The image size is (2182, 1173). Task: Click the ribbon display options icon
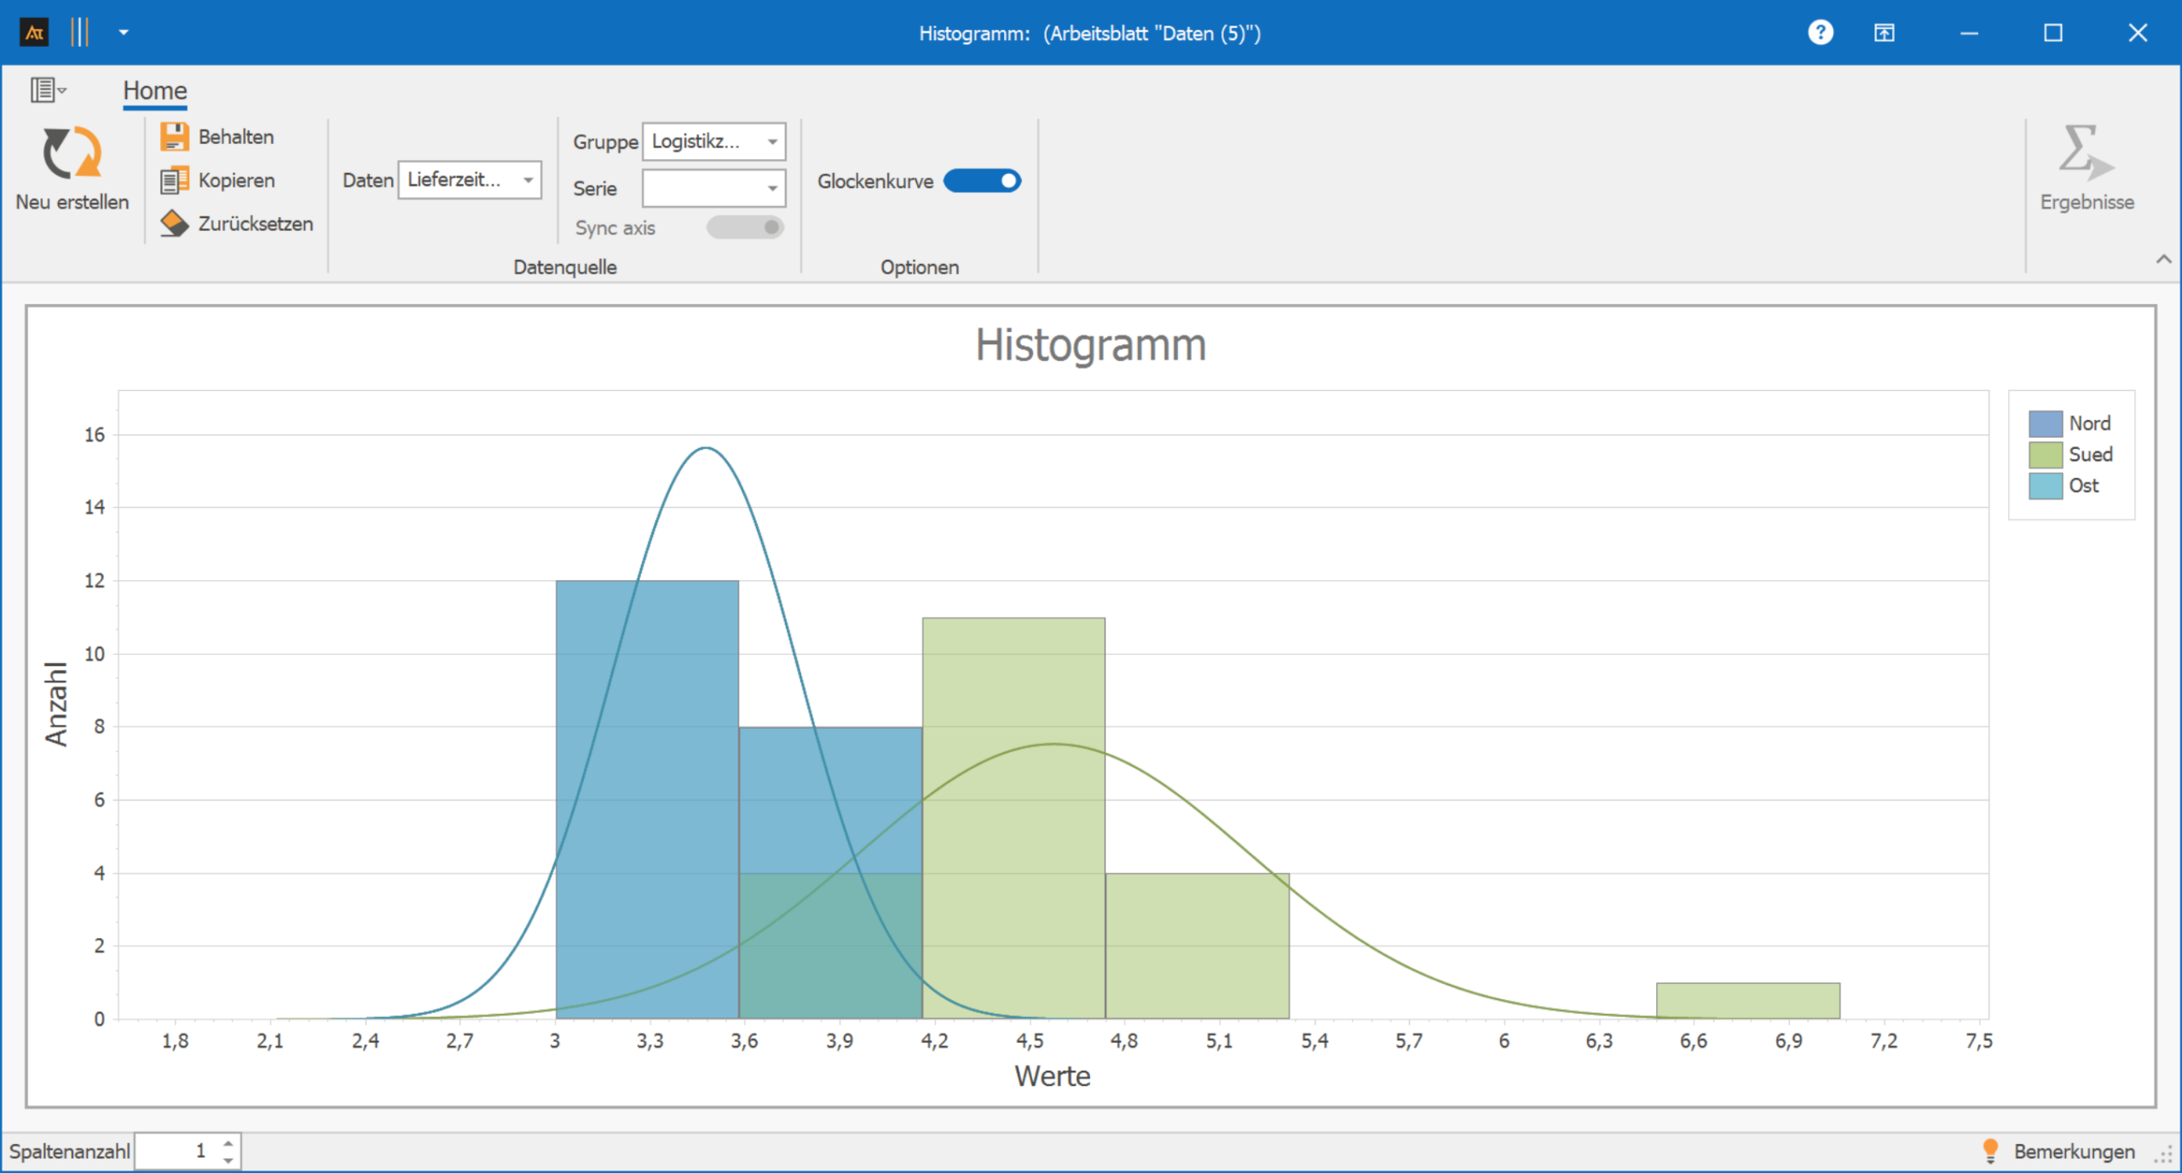tap(1884, 33)
